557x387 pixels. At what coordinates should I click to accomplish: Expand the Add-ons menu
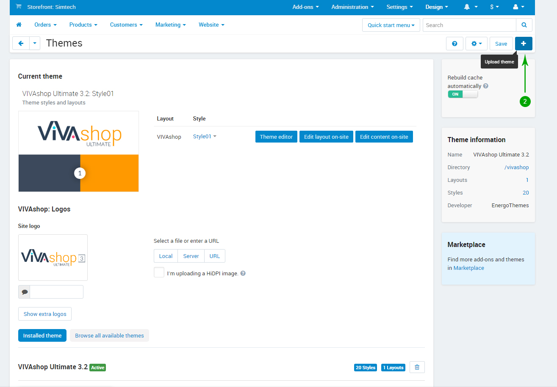pos(305,7)
